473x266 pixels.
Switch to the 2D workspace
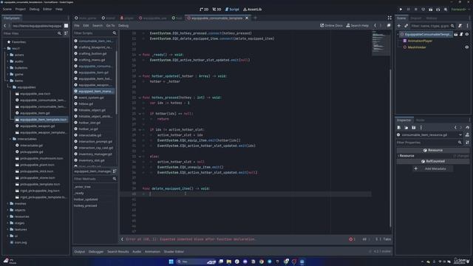(x=204, y=10)
